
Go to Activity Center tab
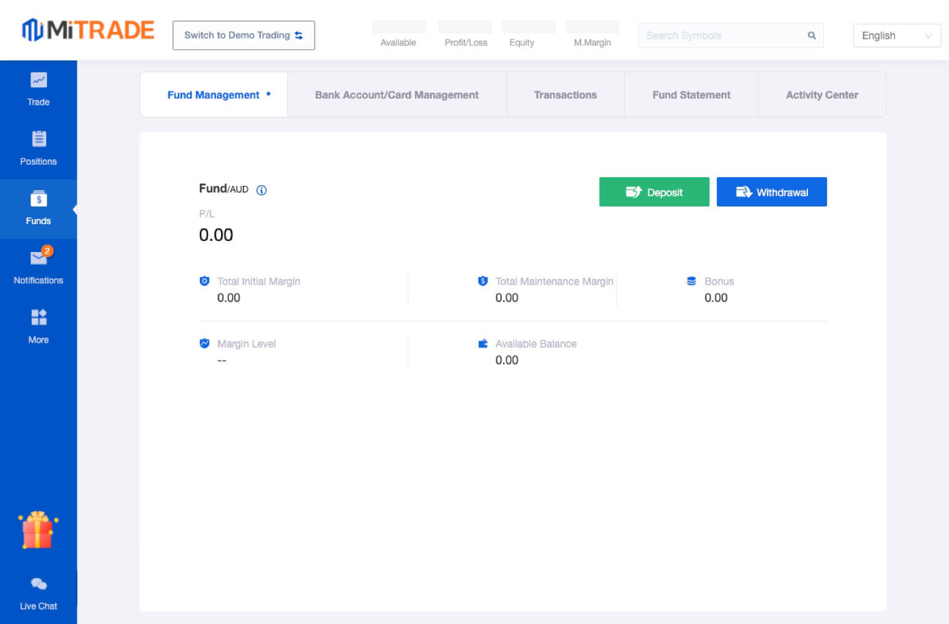(822, 95)
